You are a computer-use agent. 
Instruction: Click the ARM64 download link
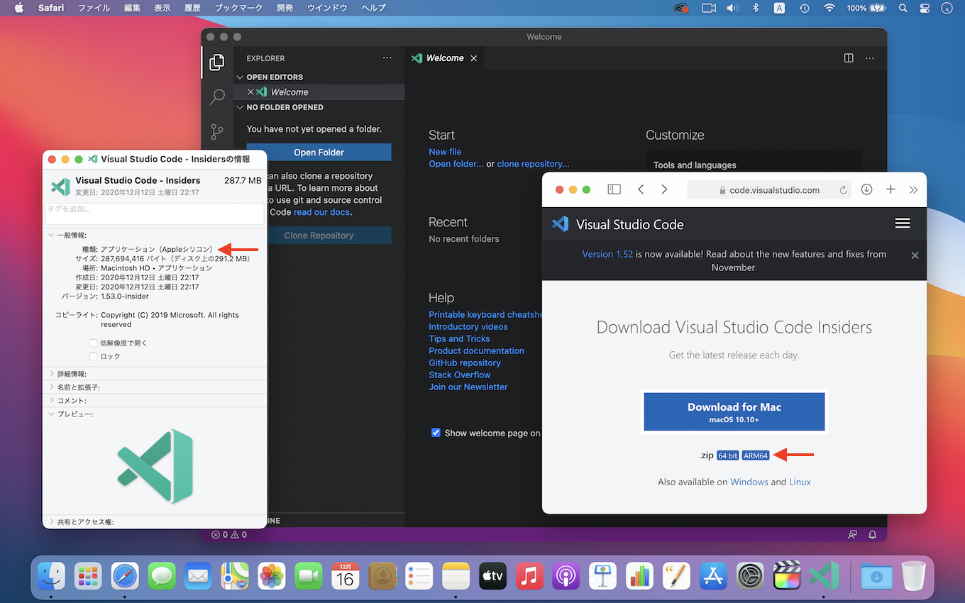(756, 455)
